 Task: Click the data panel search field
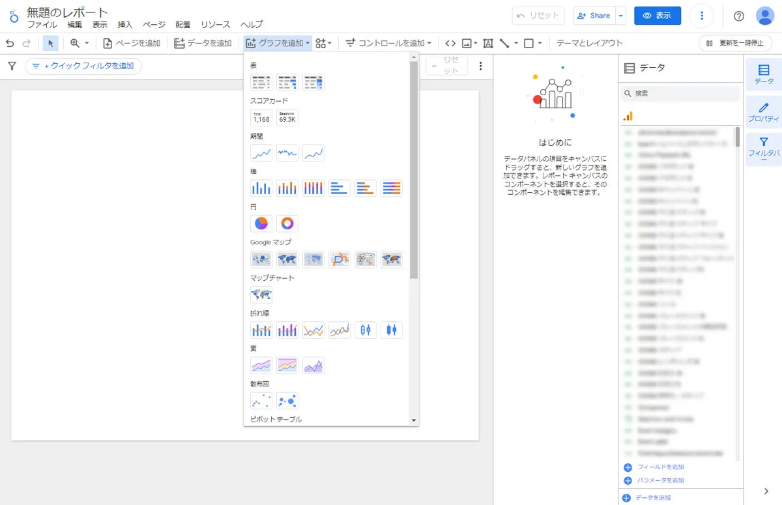click(x=681, y=93)
